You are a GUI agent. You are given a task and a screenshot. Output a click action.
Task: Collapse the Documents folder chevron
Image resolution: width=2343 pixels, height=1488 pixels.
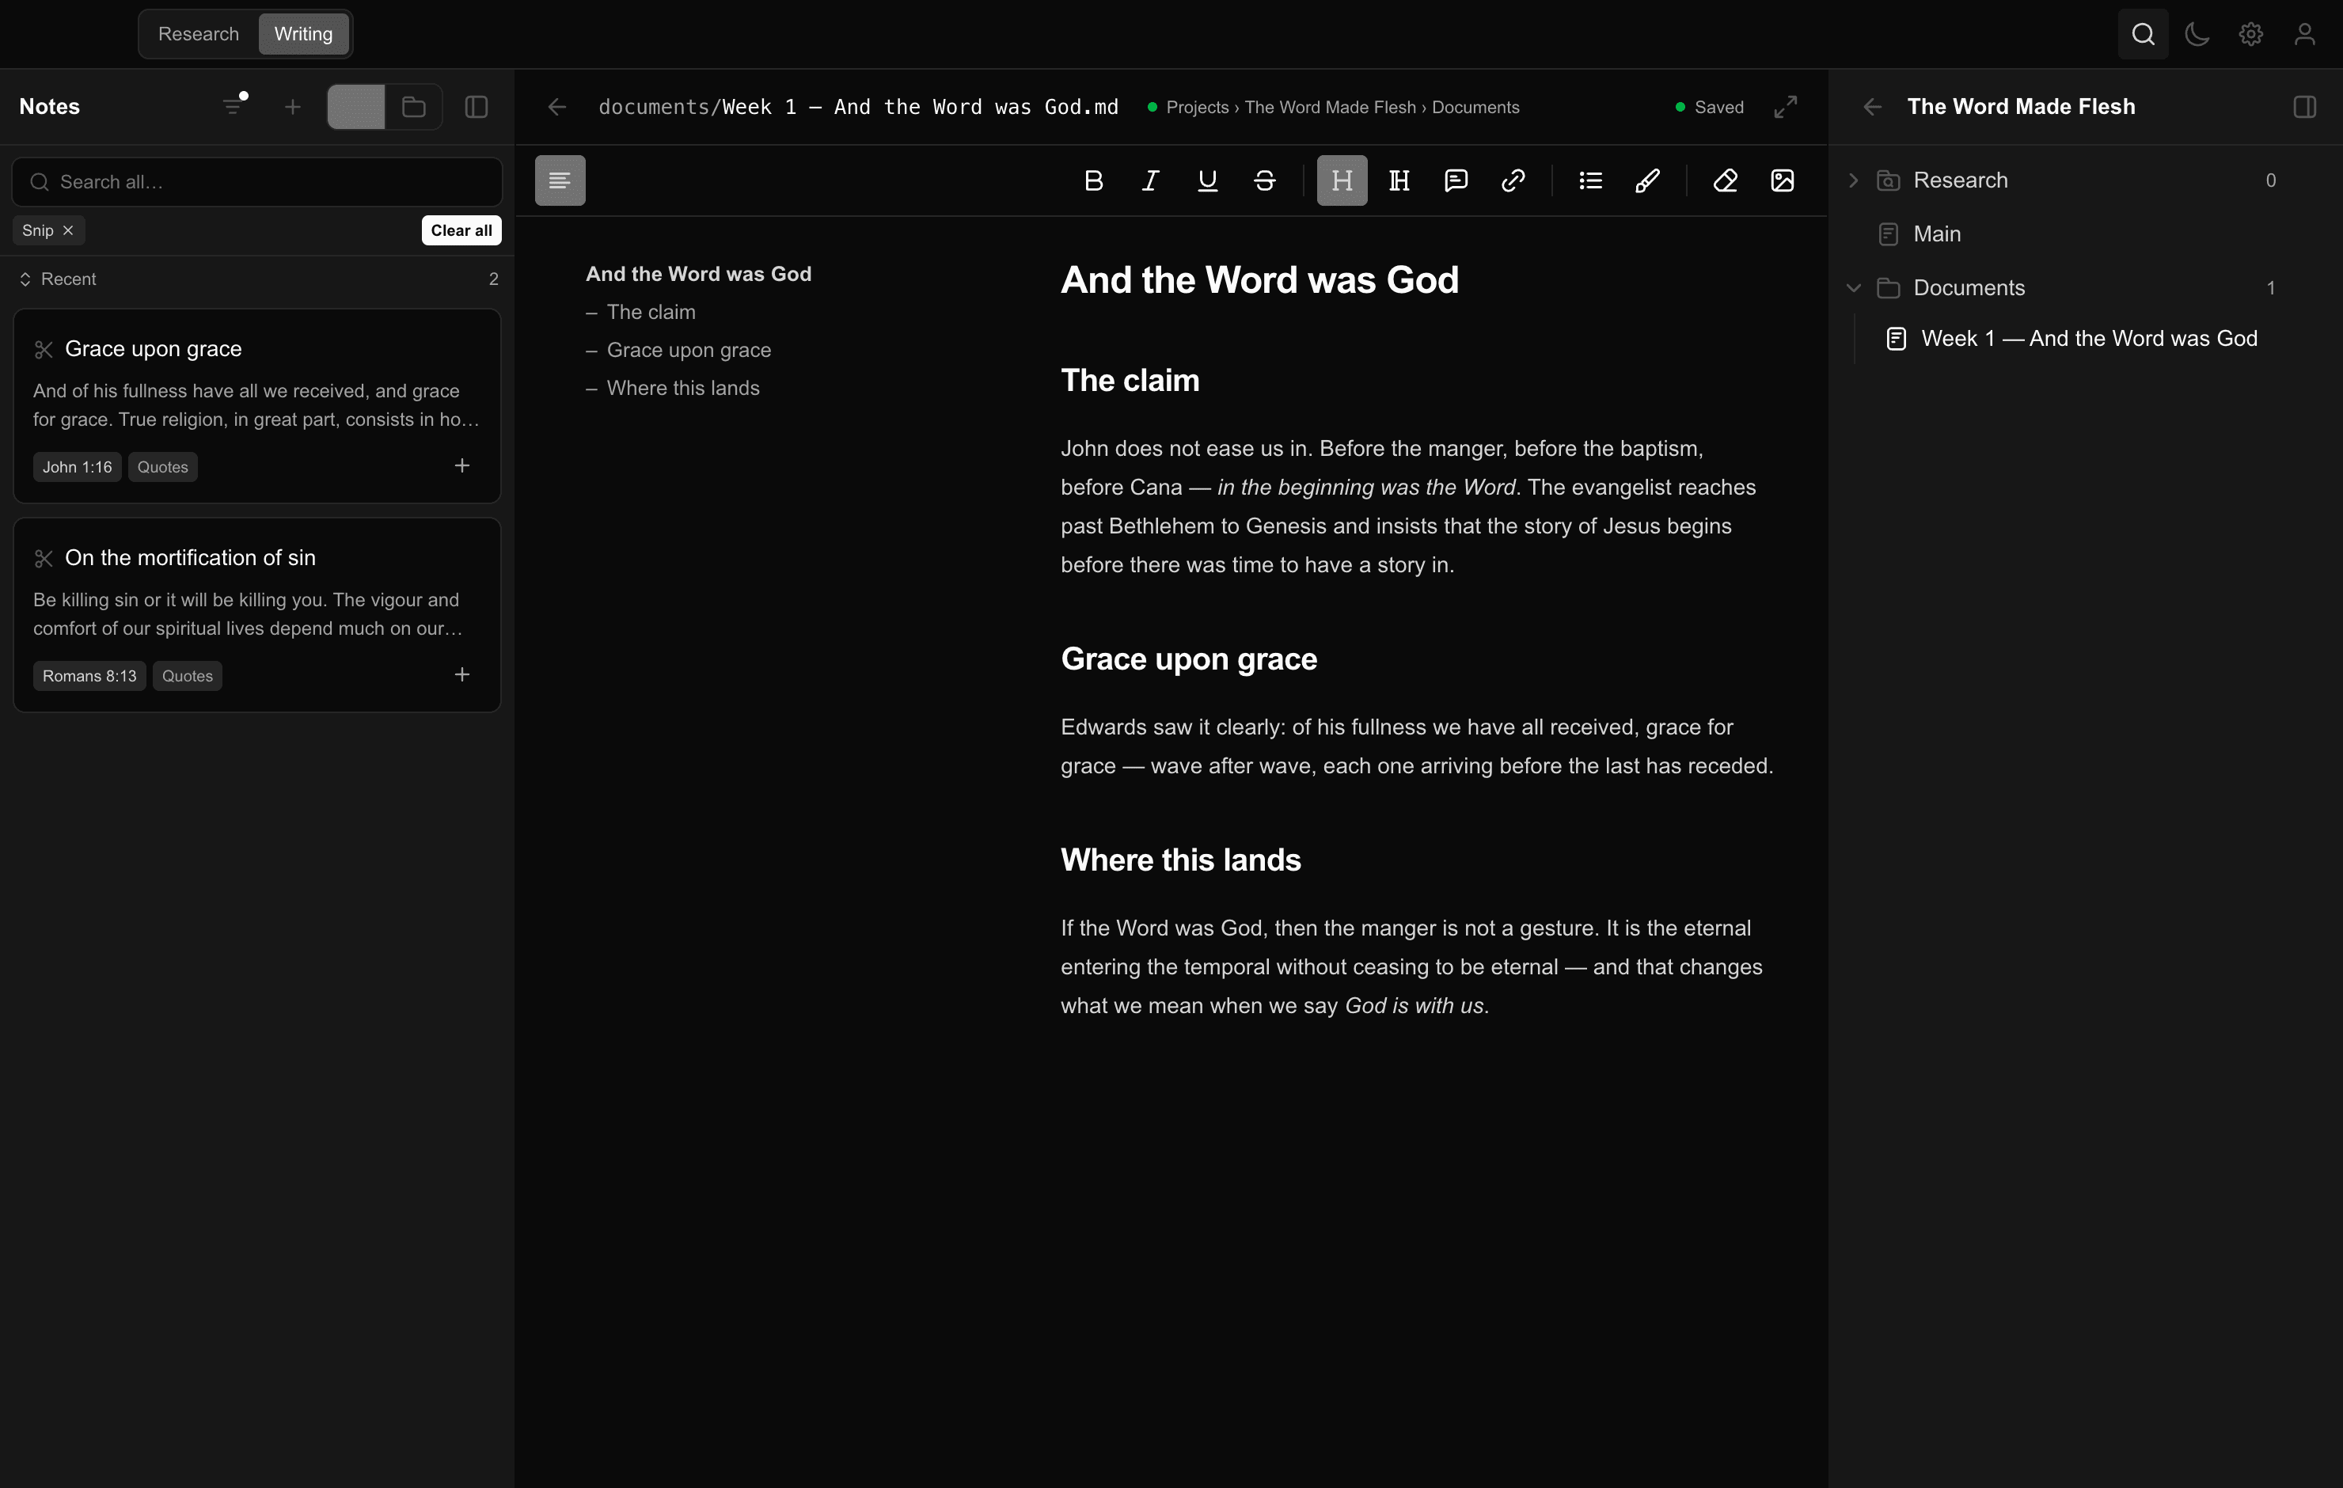coord(1854,288)
